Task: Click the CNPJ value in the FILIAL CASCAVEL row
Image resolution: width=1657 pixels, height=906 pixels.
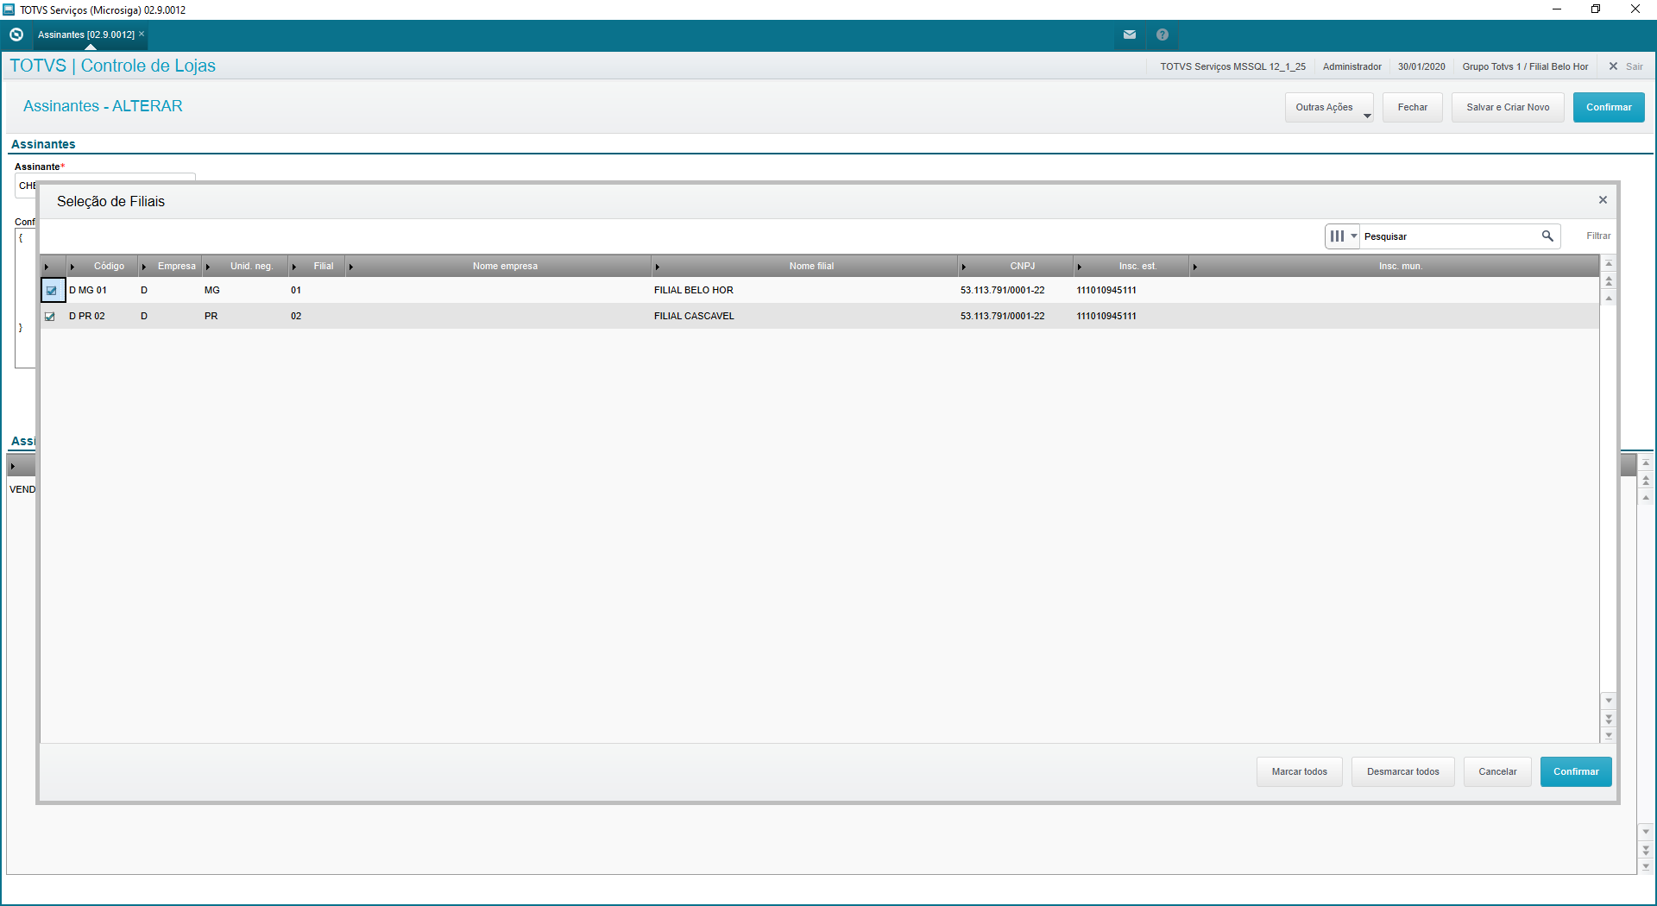Action: (x=1003, y=317)
